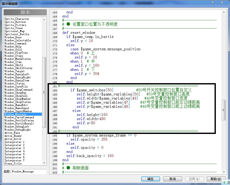
Task: Click the script list scroll-down arrow
Action: tap(44, 163)
